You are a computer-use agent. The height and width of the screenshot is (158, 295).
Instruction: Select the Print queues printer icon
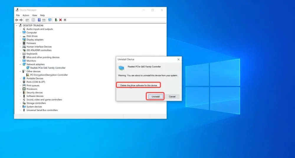coord(24,86)
